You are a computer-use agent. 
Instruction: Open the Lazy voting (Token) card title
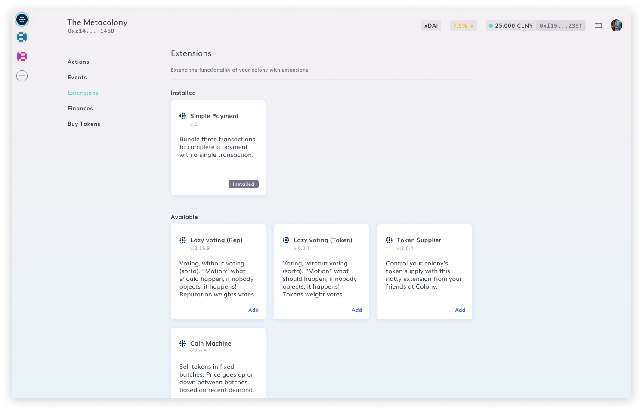[323, 240]
